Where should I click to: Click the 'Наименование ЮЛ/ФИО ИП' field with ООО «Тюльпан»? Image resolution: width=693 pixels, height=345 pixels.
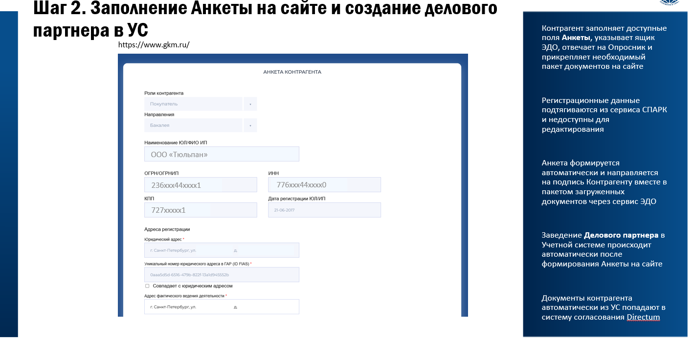222,154
